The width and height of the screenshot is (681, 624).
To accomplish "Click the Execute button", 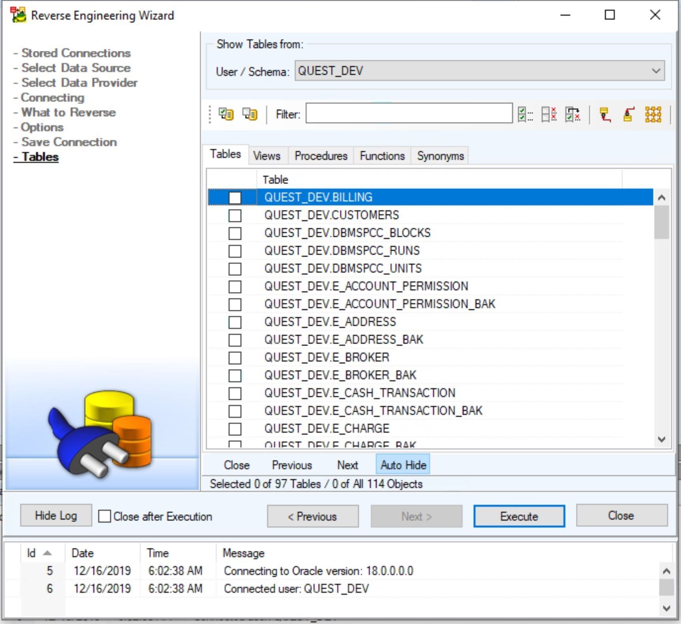I will [x=519, y=516].
